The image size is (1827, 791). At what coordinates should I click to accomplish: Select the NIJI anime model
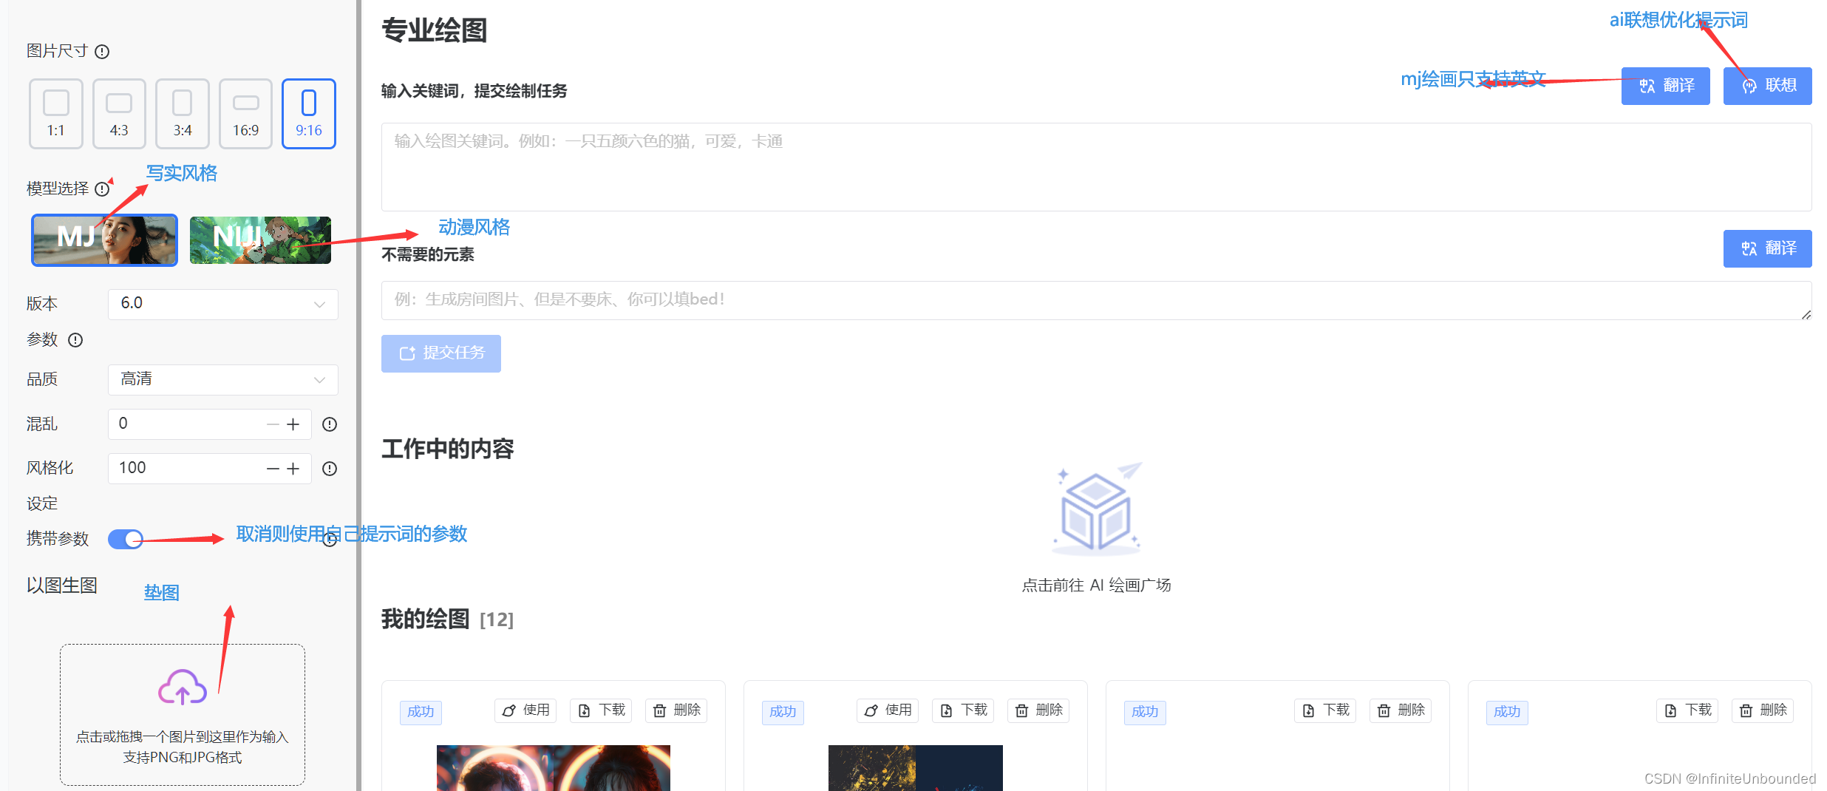(260, 240)
